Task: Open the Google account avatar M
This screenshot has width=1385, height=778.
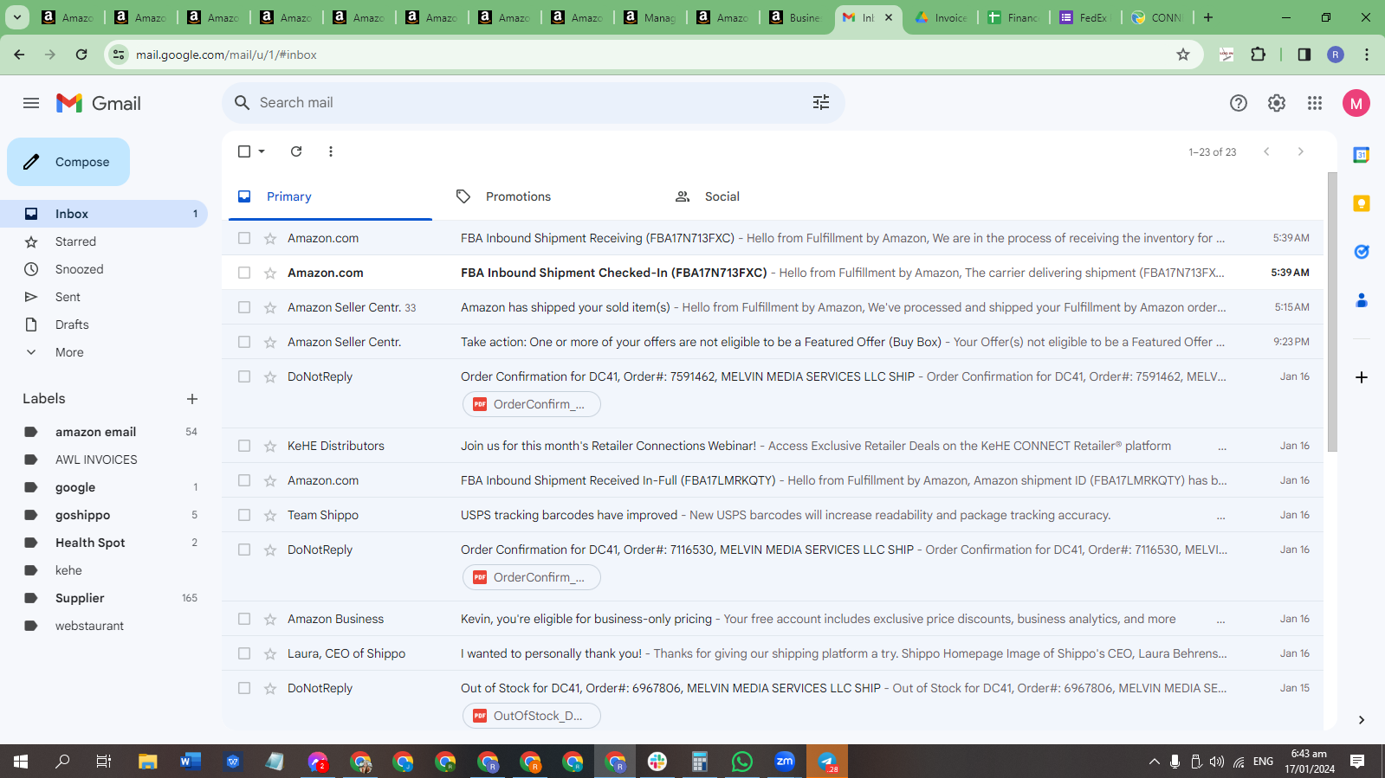Action: [1356, 103]
